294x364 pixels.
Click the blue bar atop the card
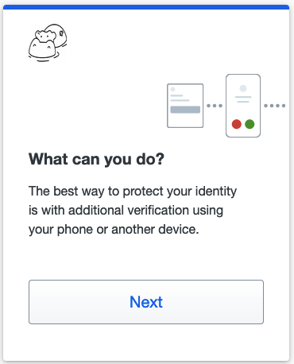pos(146,7)
